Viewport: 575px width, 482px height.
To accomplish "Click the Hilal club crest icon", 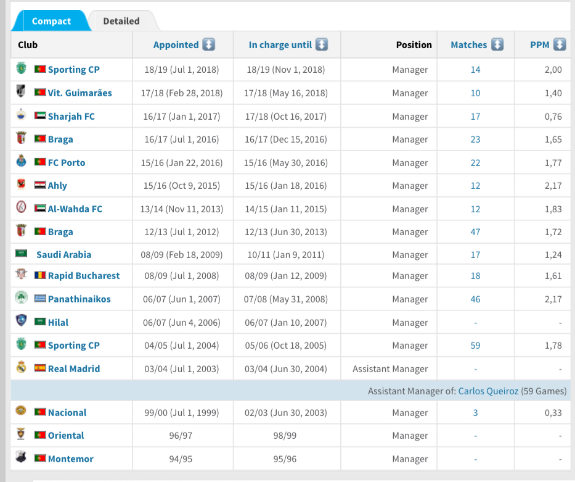I will (x=22, y=321).
